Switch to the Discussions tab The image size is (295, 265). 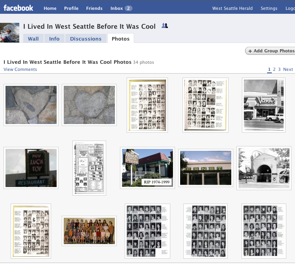(86, 39)
